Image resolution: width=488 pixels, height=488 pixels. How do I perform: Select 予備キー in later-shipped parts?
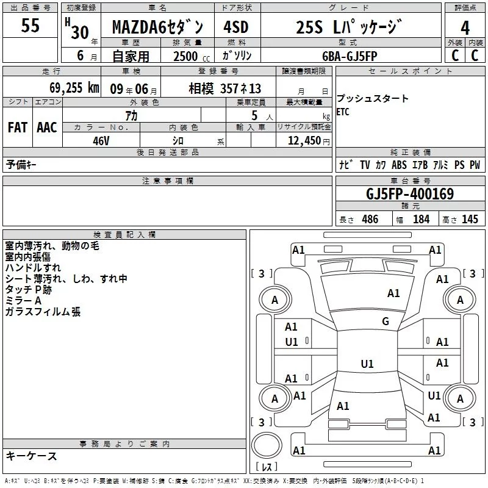click(21, 165)
